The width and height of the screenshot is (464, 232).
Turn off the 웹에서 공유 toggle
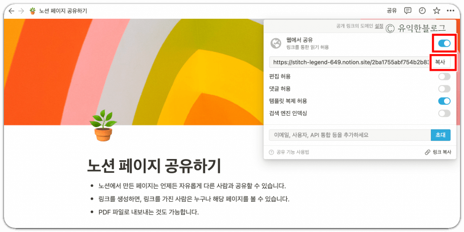point(444,43)
